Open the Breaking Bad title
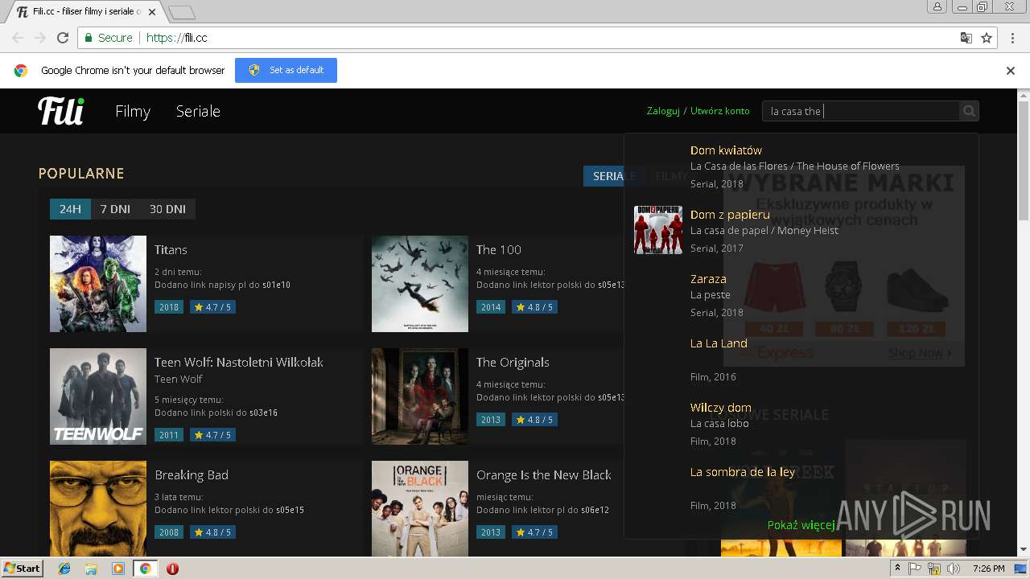 (192, 475)
